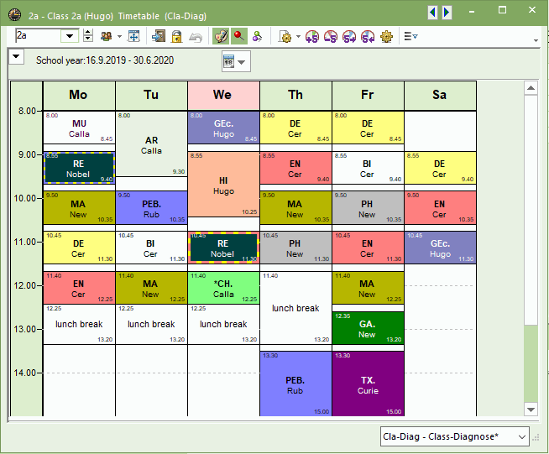Toggle the paint palette colors icon
This screenshot has width=549, height=454.
coord(221,36)
